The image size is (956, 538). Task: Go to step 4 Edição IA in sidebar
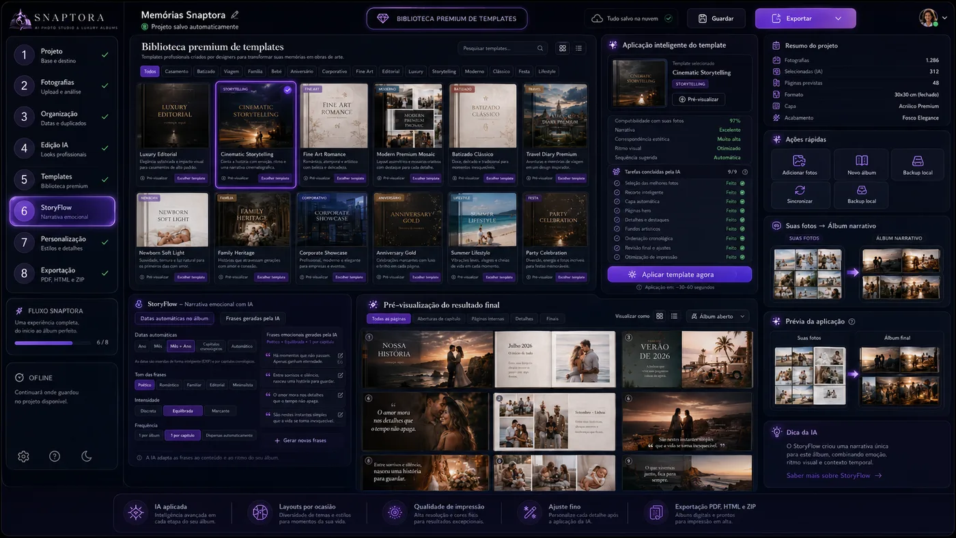61,148
